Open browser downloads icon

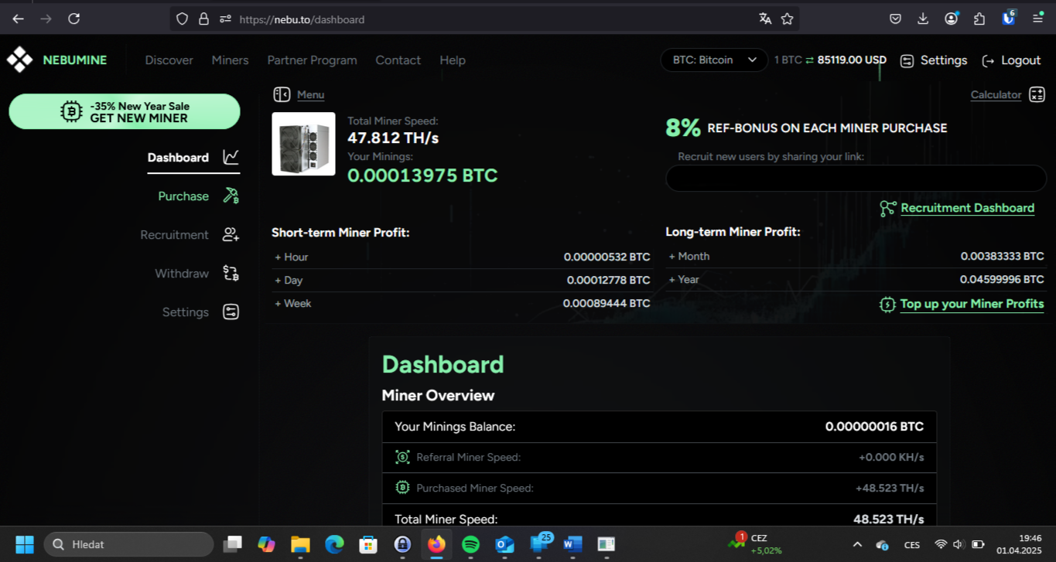coord(923,19)
